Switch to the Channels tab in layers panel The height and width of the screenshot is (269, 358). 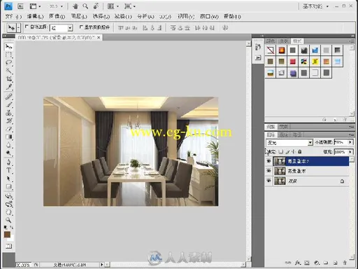[284, 134]
